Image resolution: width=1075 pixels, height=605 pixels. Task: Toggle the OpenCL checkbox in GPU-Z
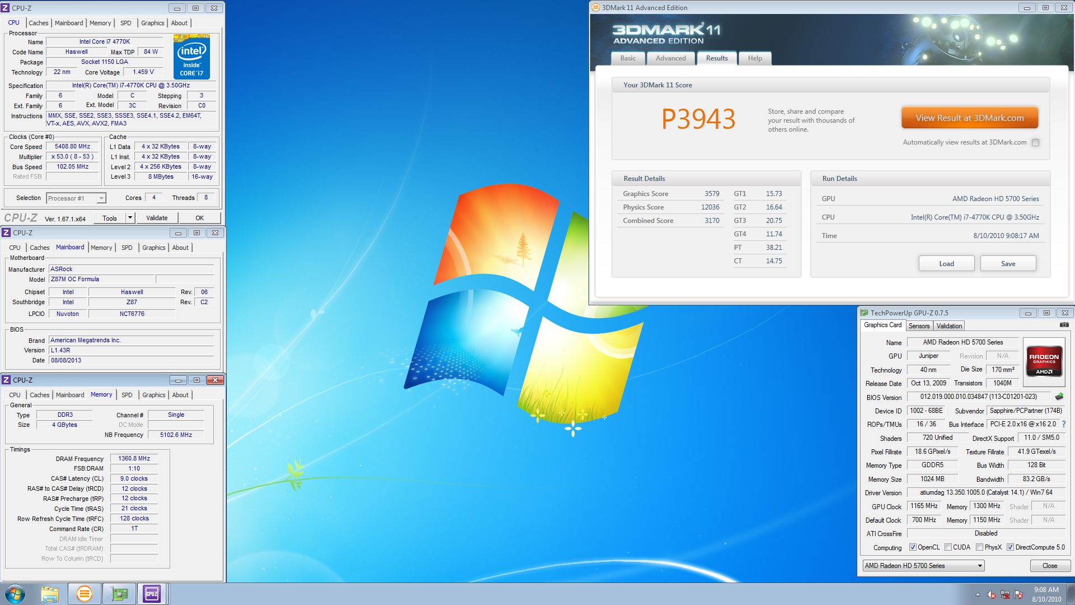click(913, 547)
